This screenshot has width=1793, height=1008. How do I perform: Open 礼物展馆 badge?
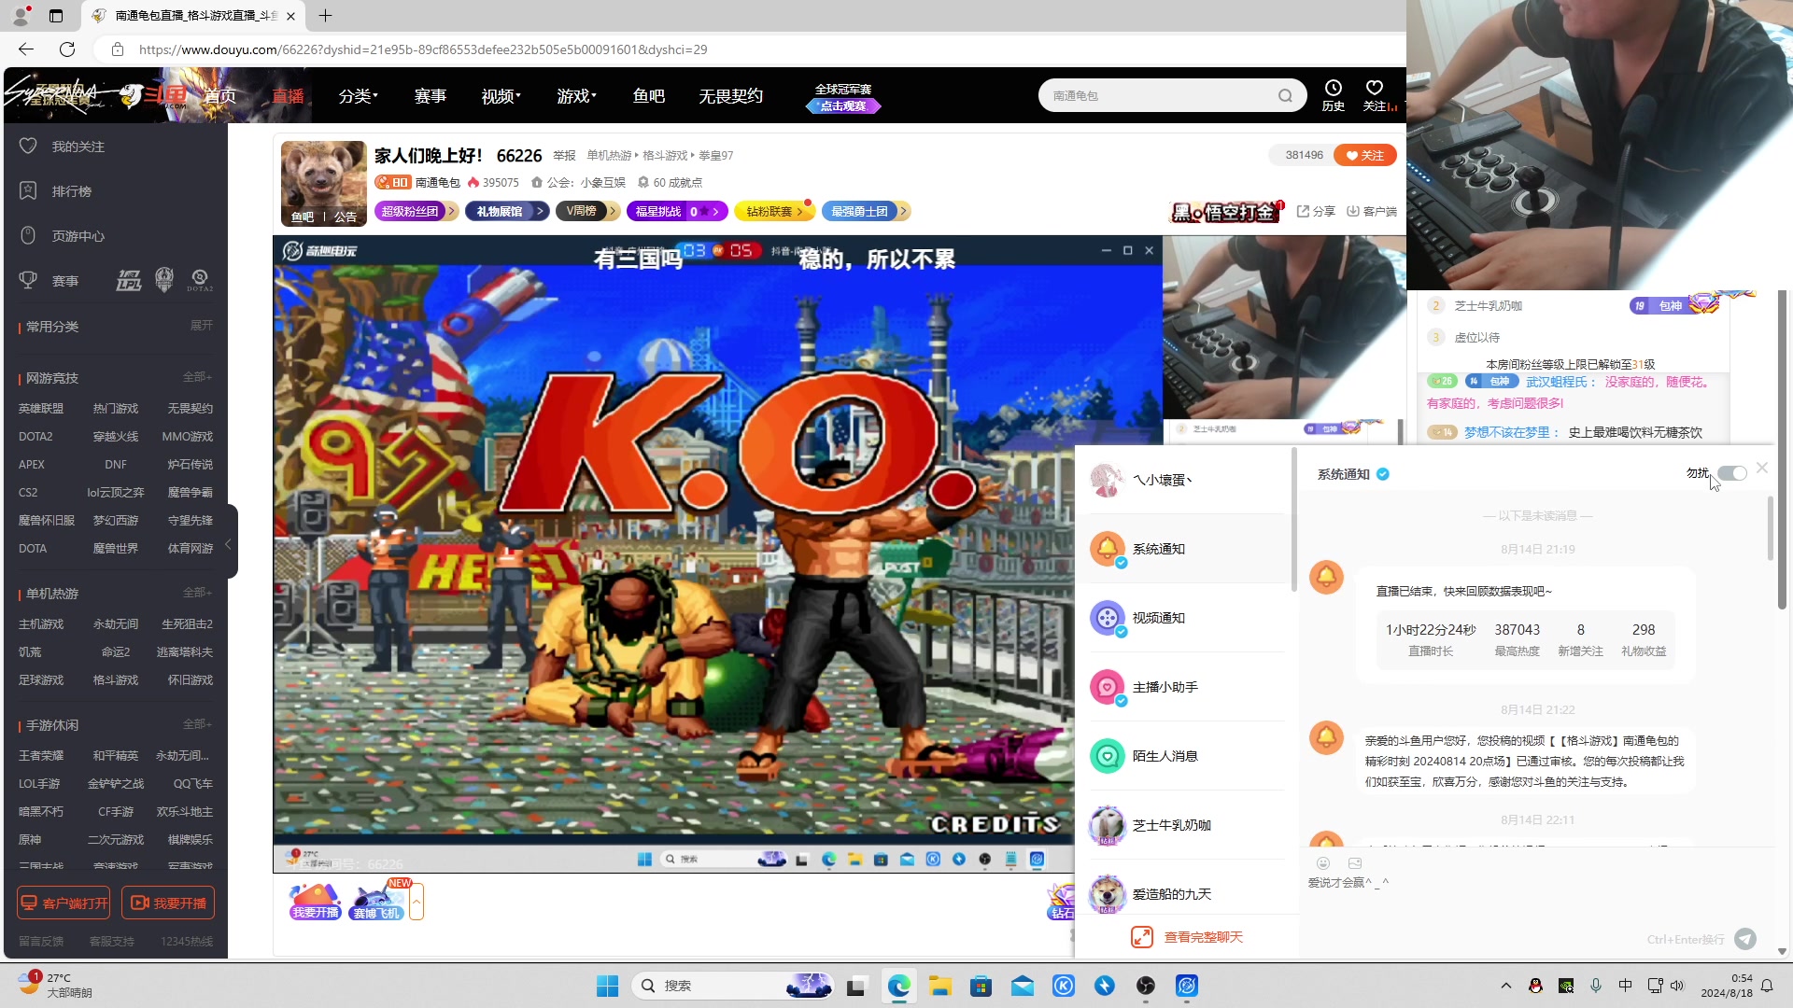(x=506, y=212)
